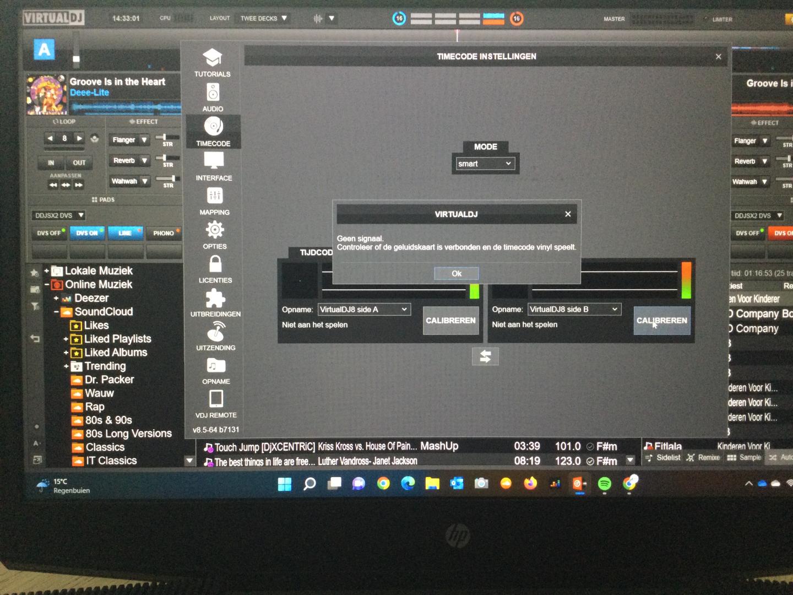Viewport: 793px width, 595px height.
Task: Open the VirtualDJ8 side B input dropdown
Action: tap(574, 310)
